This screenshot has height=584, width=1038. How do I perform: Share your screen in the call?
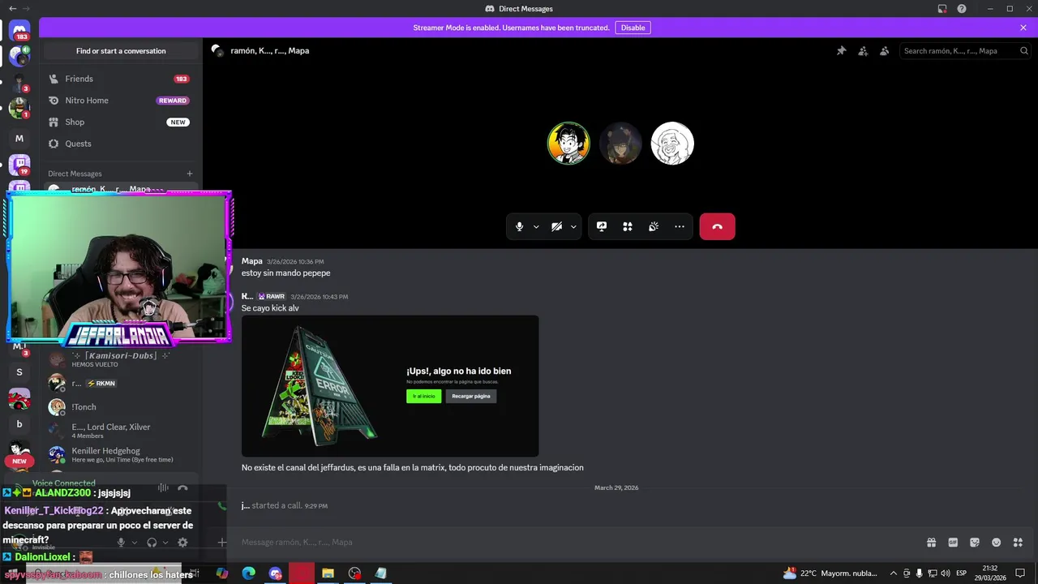602,226
